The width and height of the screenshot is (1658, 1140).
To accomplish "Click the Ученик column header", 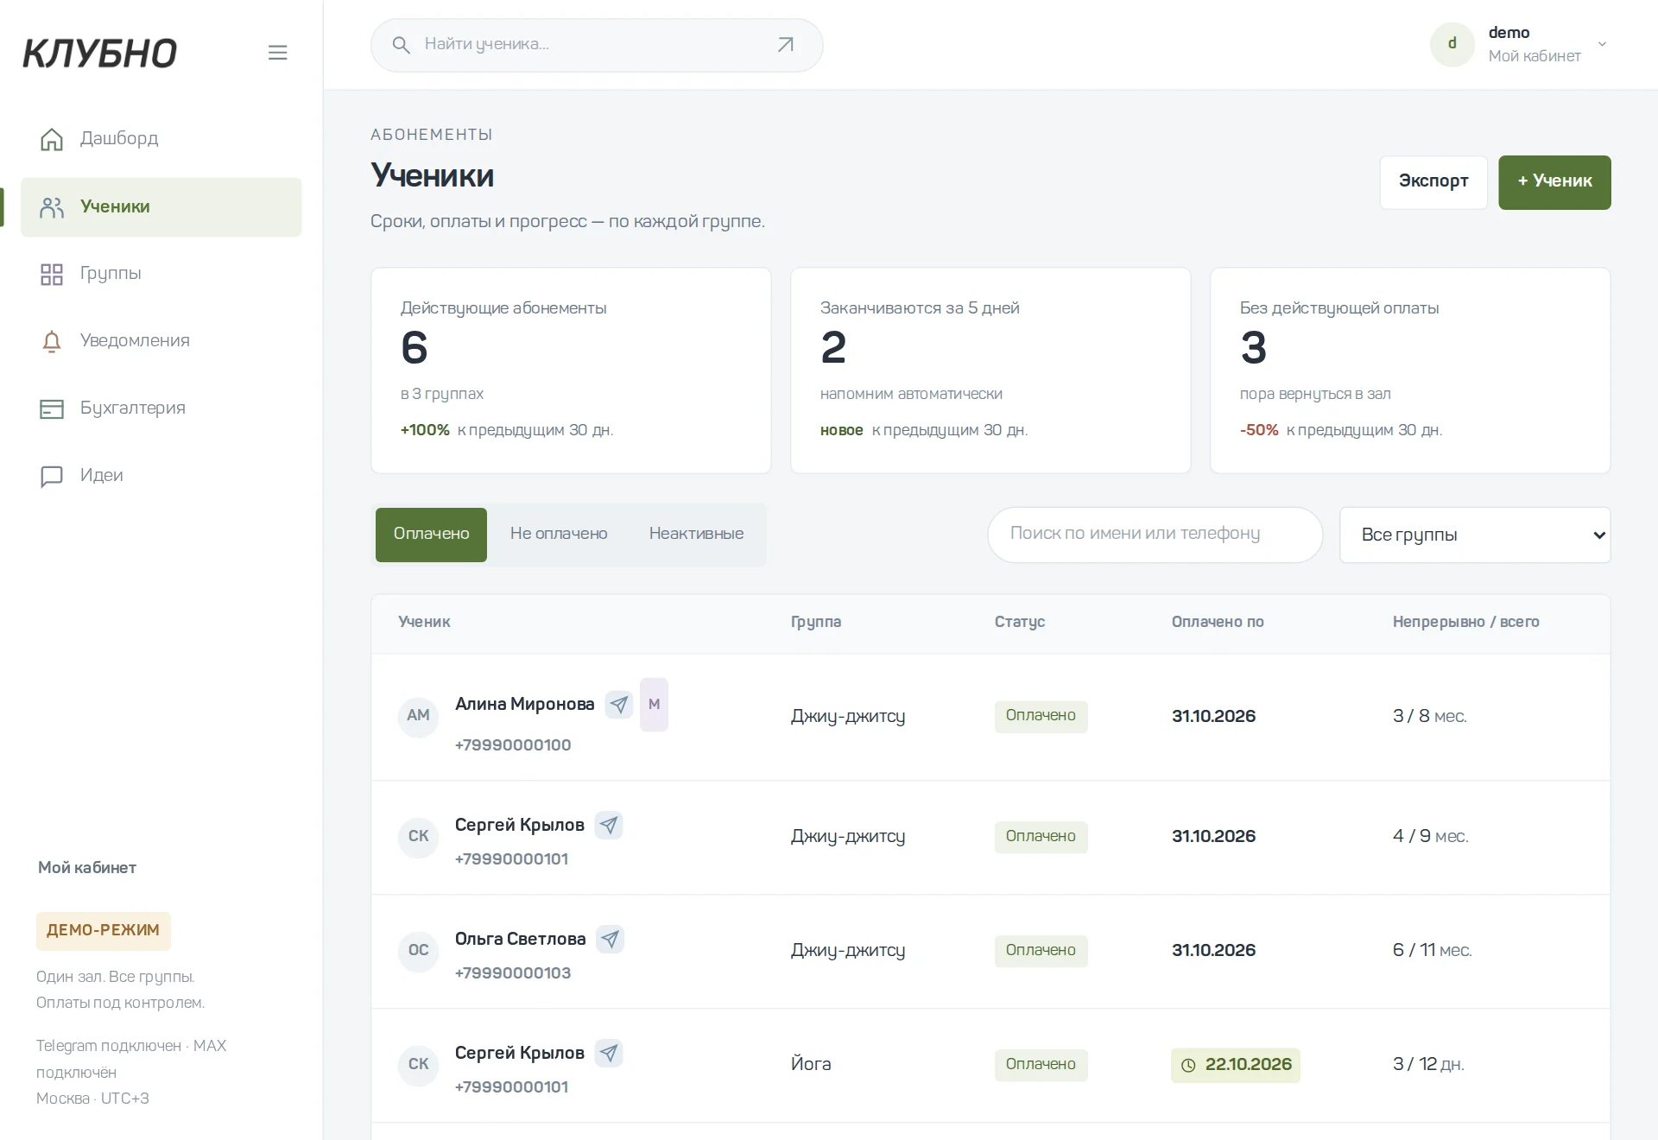I will tap(424, 622).
